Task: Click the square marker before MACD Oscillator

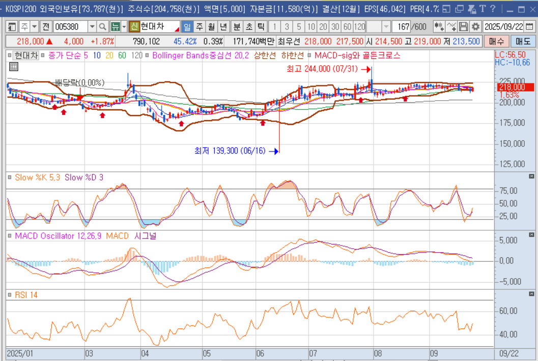Action: pos(10,235)
